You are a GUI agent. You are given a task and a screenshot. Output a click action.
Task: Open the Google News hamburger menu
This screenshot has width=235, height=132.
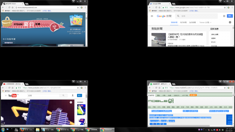coord(152,16)
